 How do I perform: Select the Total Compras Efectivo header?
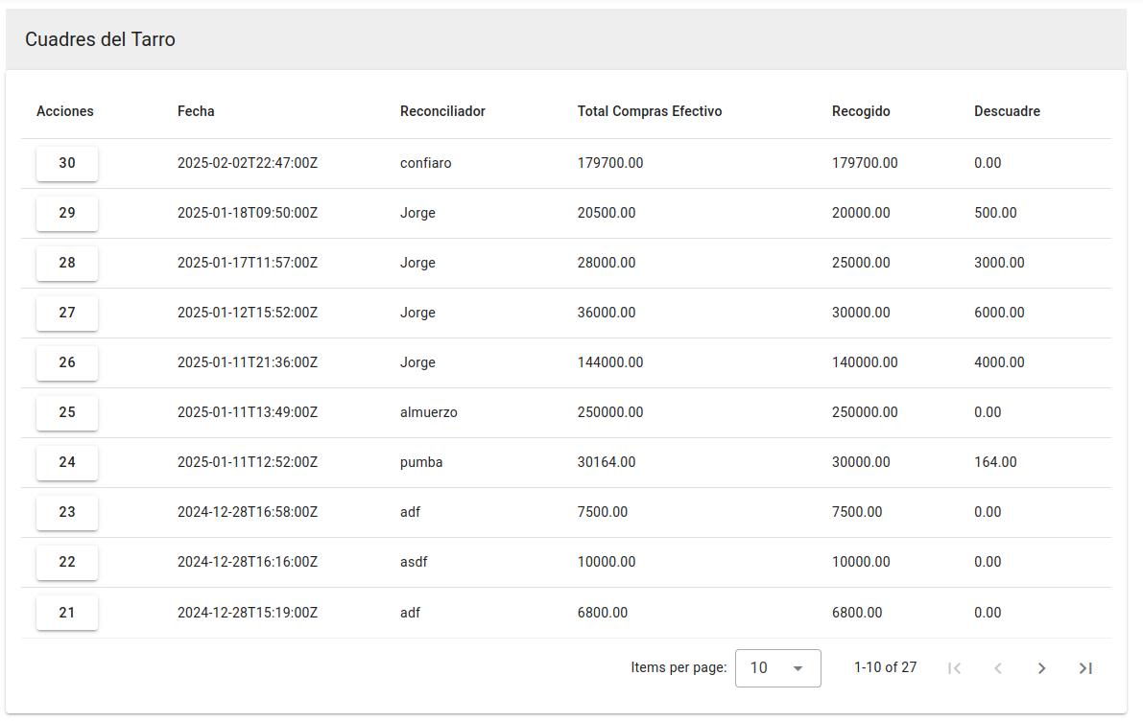pos(650,111)
